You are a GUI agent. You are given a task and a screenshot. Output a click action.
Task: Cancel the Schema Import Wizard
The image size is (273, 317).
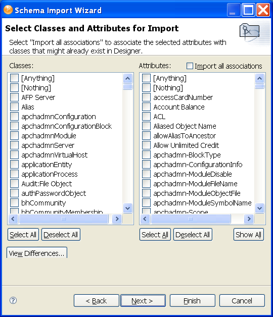242,301
